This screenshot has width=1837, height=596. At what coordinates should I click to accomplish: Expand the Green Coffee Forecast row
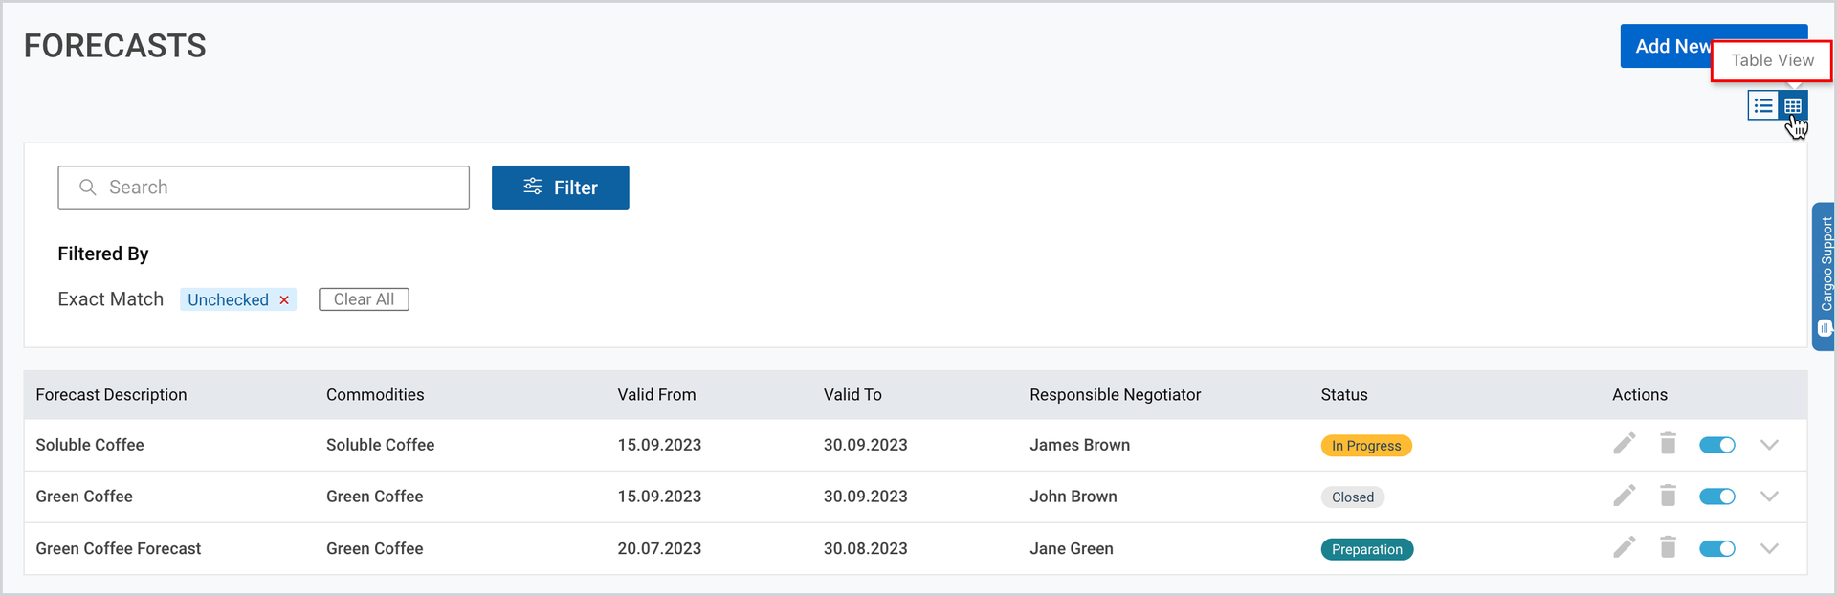[1769, 548]
